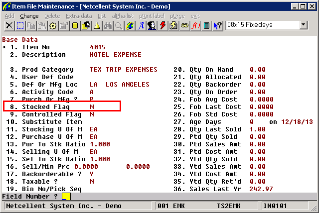This screenshot has width=319, height=213.
Task: Click the person head silhouette icon
Action: pyautogui.click(x=152, y=26)
